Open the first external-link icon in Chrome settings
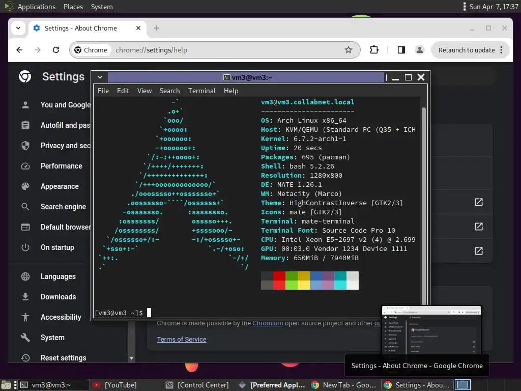Image resolution: width=521 pixels, height=391 pixels. [478, 202]
